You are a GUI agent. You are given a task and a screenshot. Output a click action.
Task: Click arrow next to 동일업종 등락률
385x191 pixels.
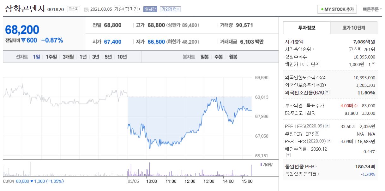coord(319,174)
